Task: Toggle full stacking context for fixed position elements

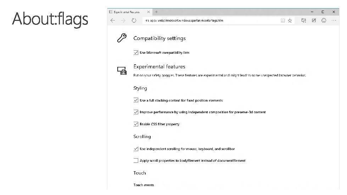Action: tap(136, 101)
